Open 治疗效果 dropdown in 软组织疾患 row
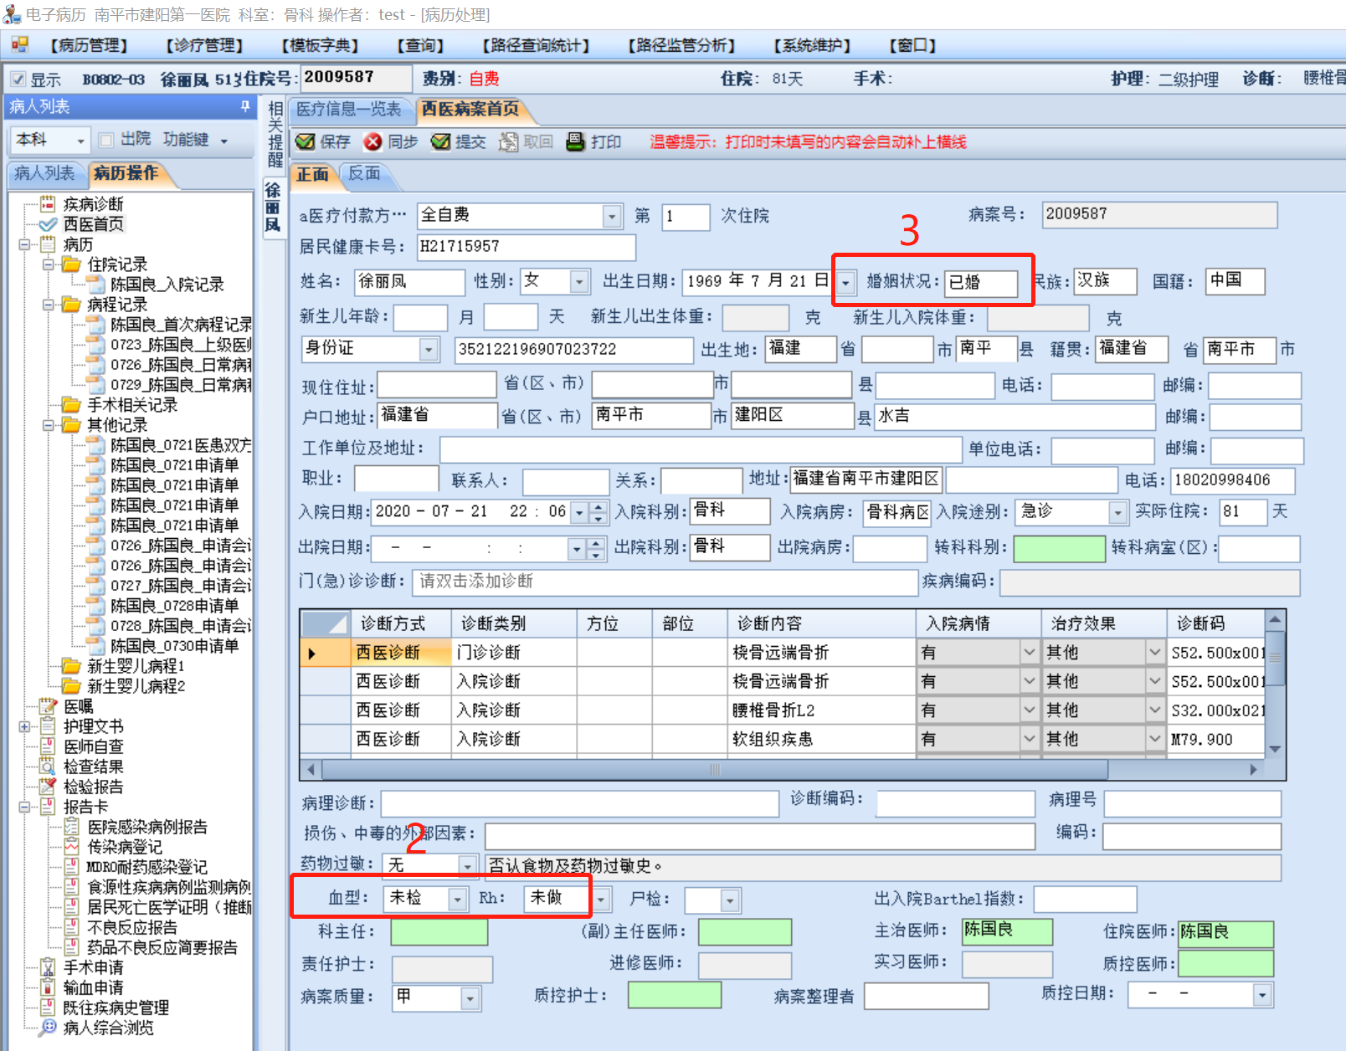Image resolution: width=1346 pixels, height=1051 pixels. click(1154, 740)
